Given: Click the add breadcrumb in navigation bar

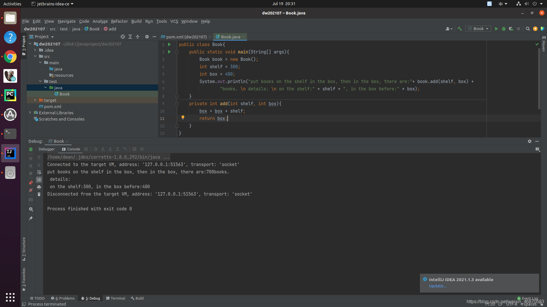Looking at the screenshot, I should point(110,29).
